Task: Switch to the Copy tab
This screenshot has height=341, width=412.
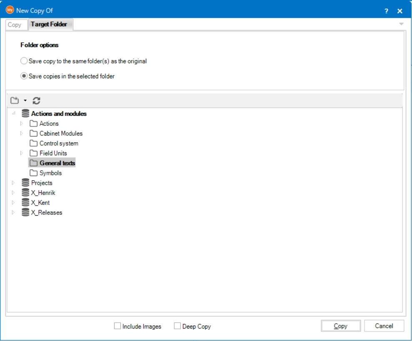Action: [15, 25]
